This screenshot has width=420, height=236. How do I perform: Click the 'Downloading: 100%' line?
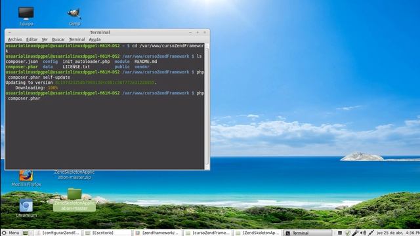point(37,88)
